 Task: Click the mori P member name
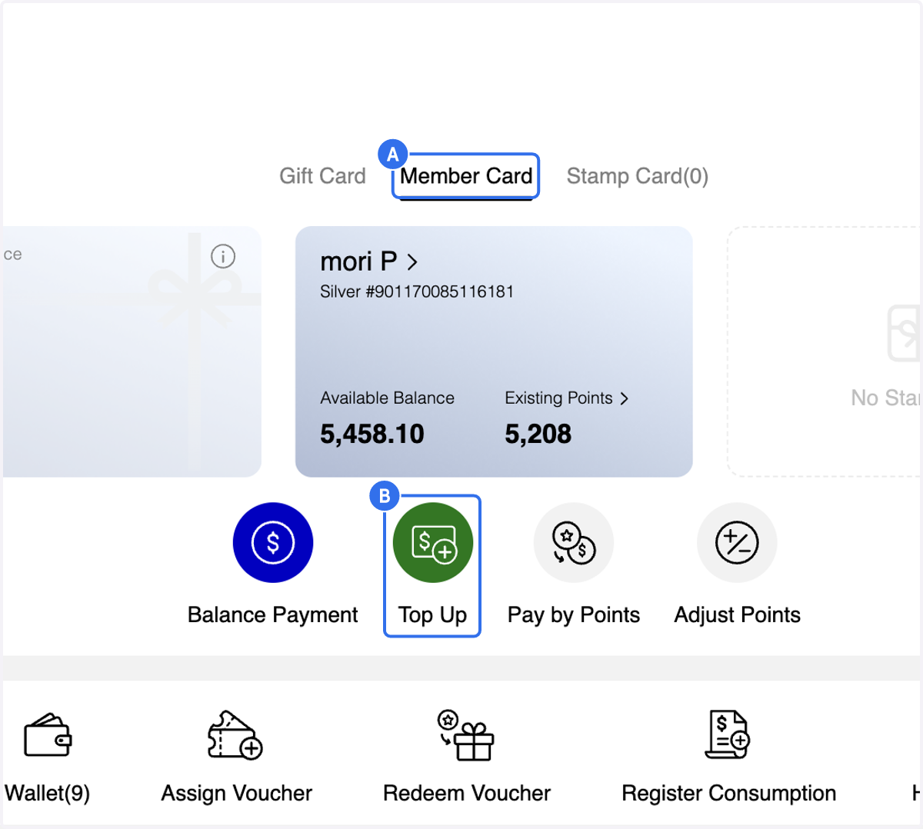tap(358, 261)
